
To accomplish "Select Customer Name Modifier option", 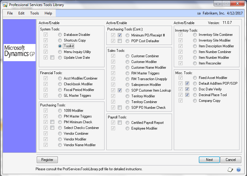I will tap(127, 68).
